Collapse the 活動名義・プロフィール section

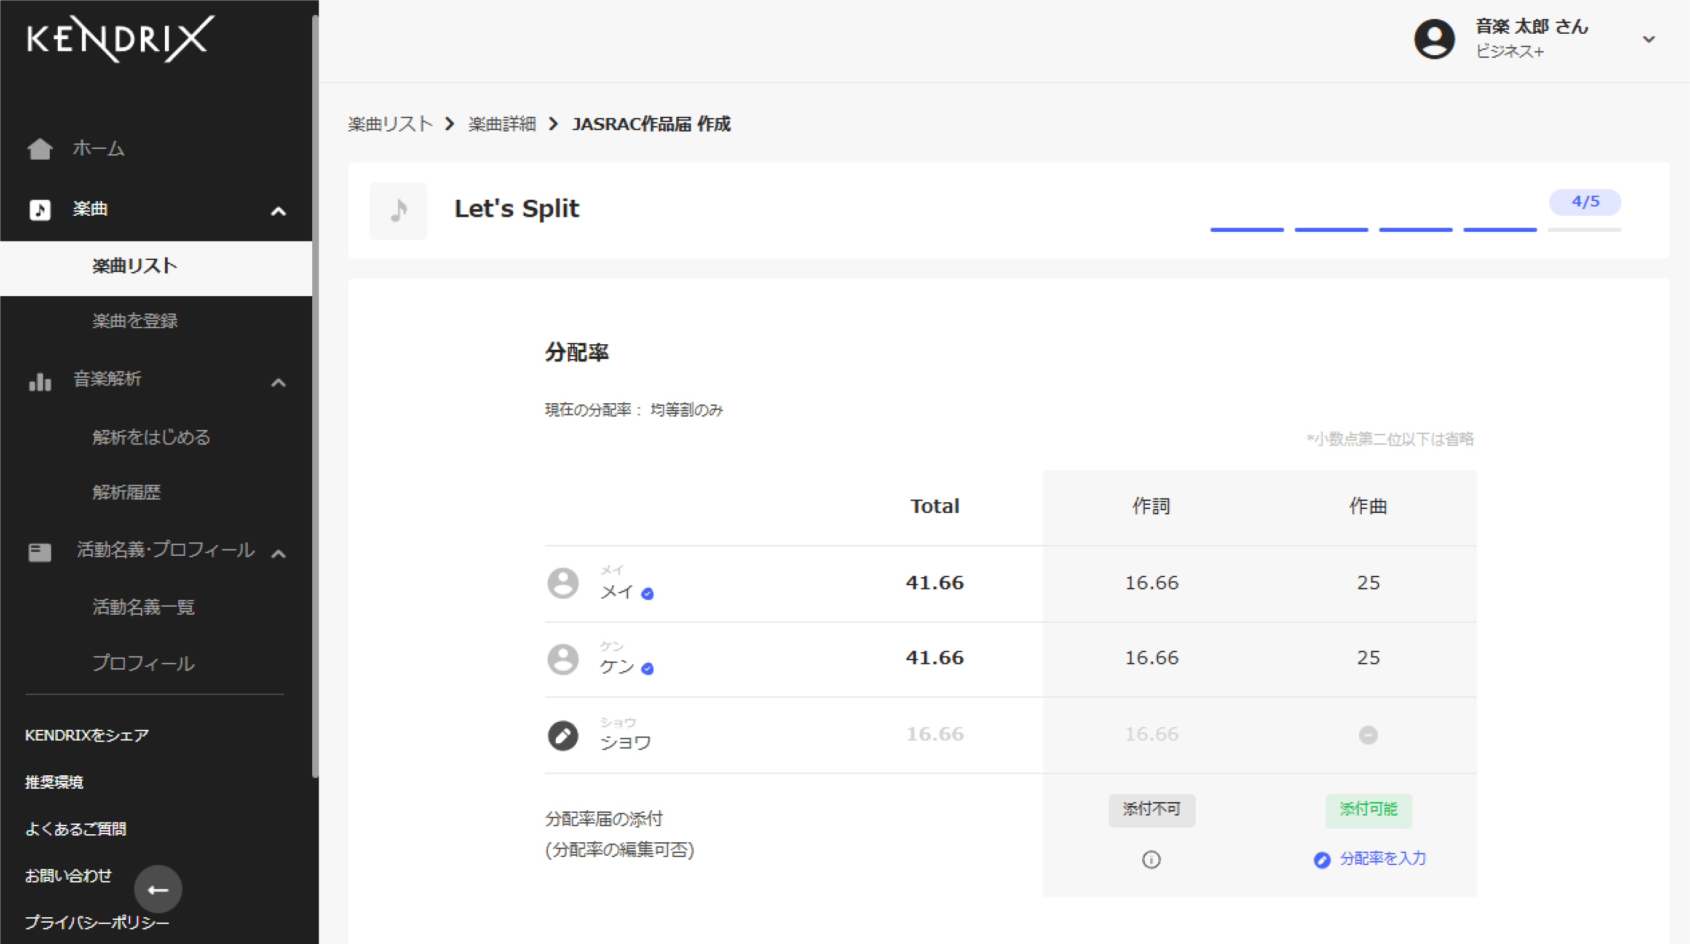coord(278,554)
